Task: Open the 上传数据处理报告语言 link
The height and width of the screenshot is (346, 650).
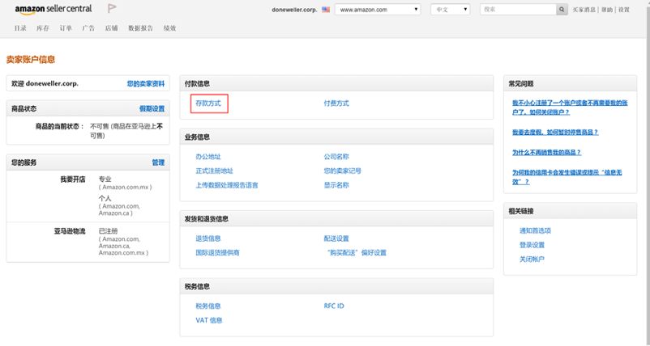Action: click(x=227, y=185)
